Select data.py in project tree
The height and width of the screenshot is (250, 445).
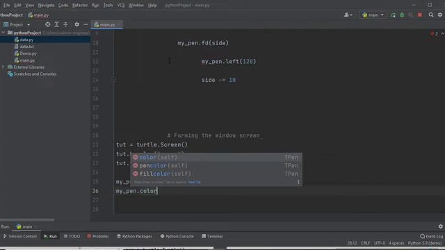pos(26,40)
